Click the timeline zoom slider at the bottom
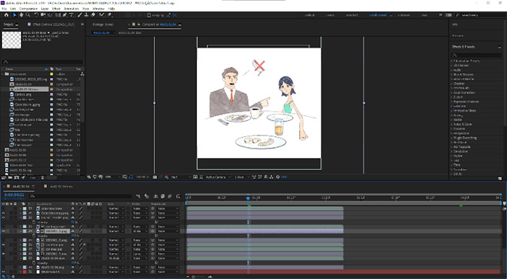This screenshot has width=507, height=279. [199, 277]
